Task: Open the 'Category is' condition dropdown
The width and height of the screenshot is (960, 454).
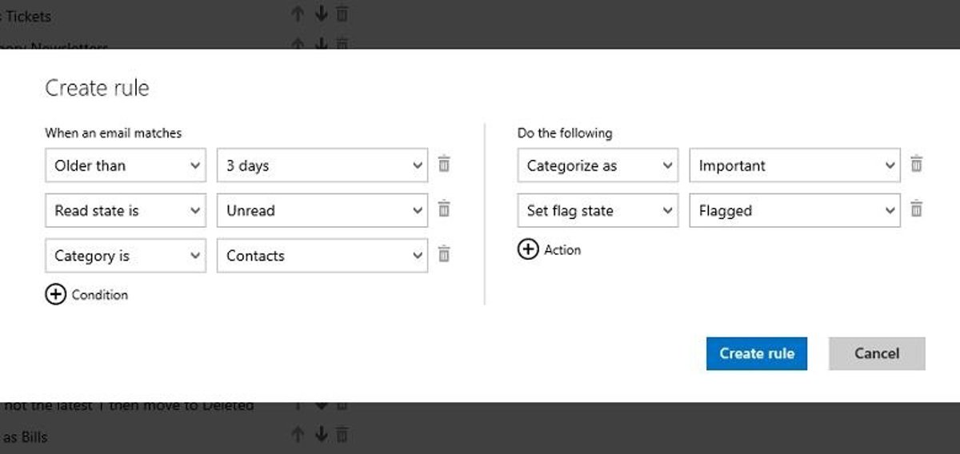Action: click(x=126, y=256)
